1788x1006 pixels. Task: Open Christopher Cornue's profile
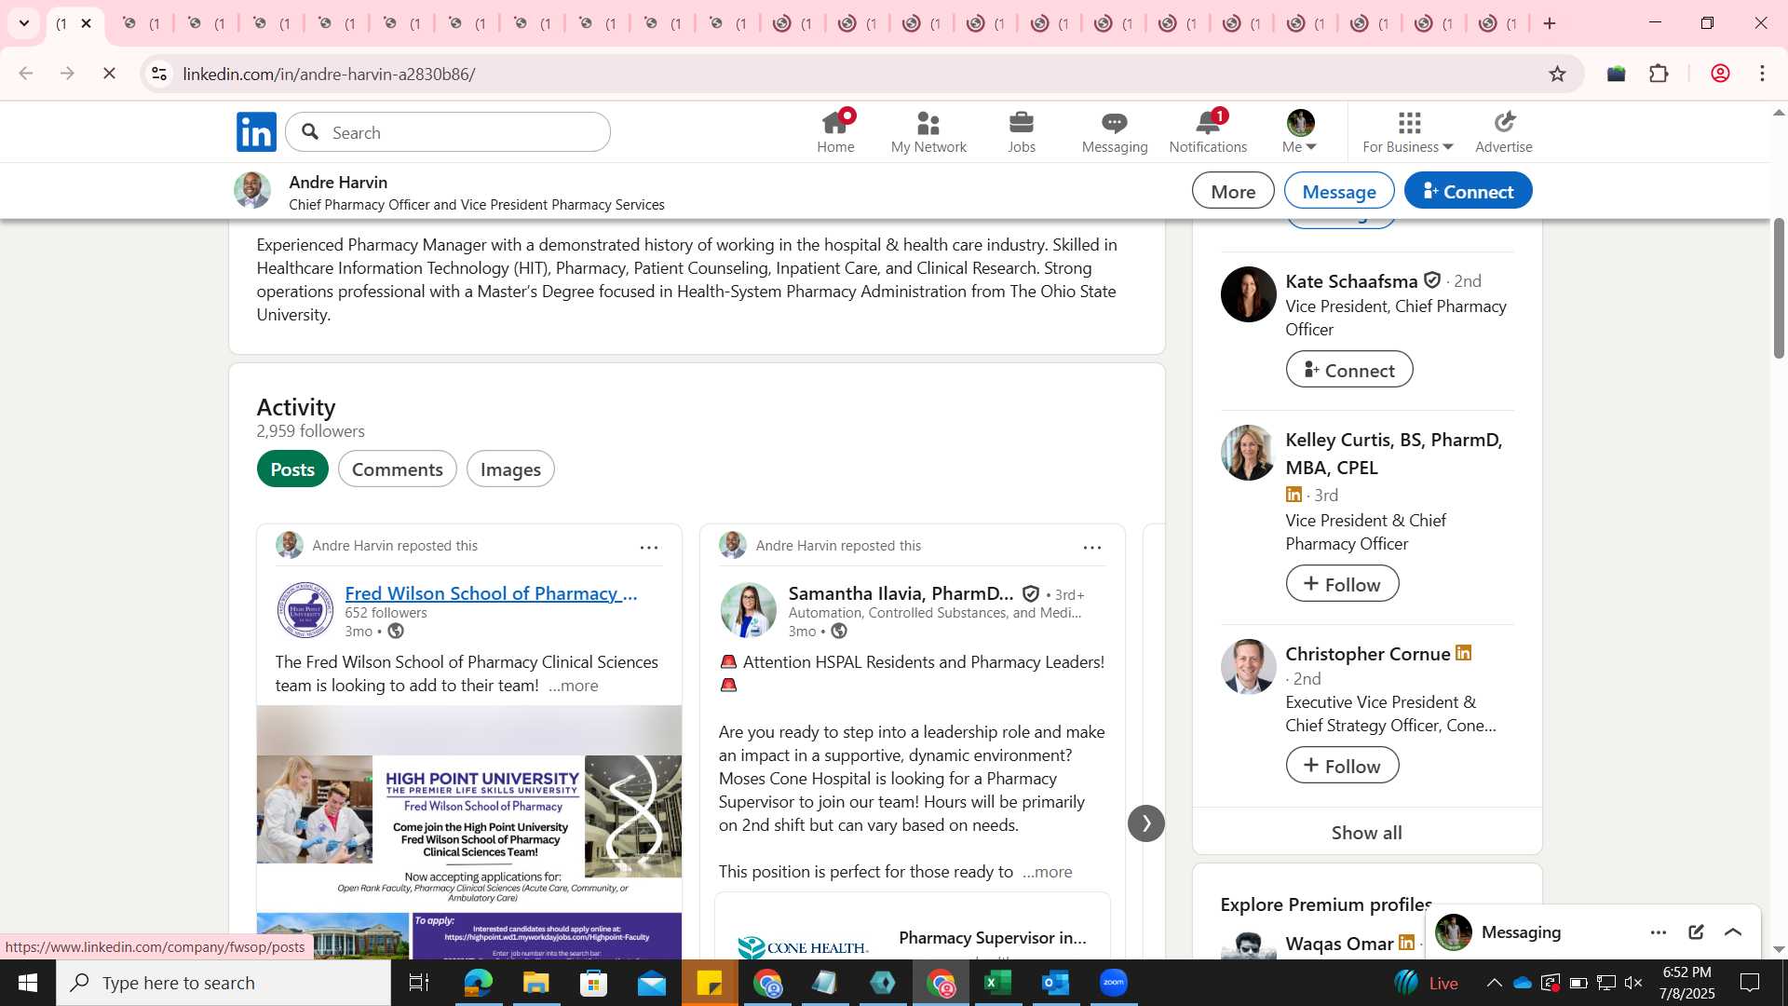pyautogui.click(x=1368, y=654)
